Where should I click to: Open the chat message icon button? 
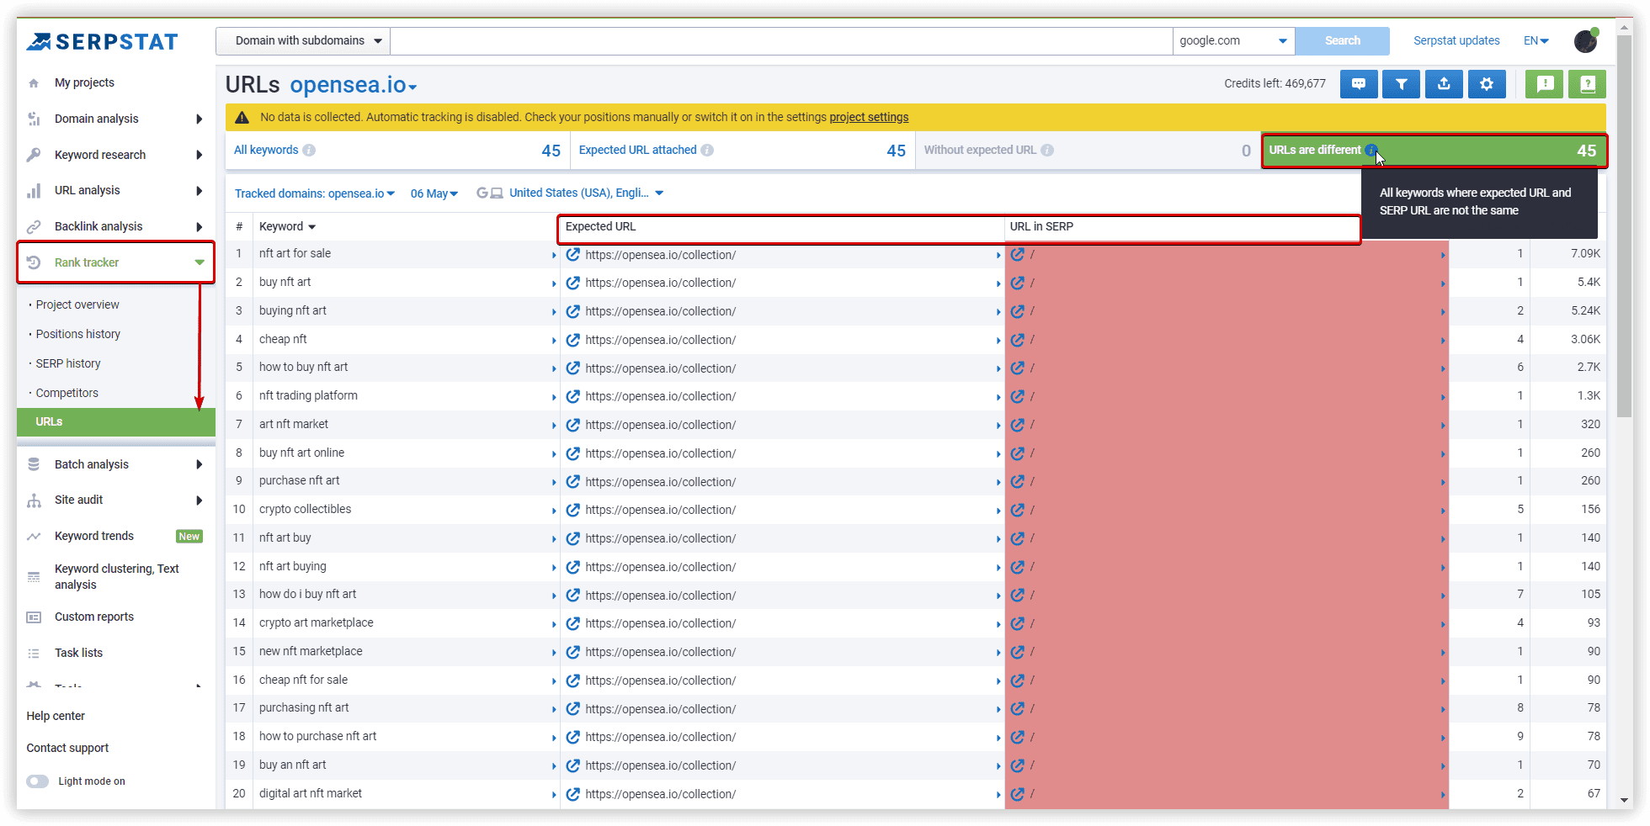click(1359, 84)
